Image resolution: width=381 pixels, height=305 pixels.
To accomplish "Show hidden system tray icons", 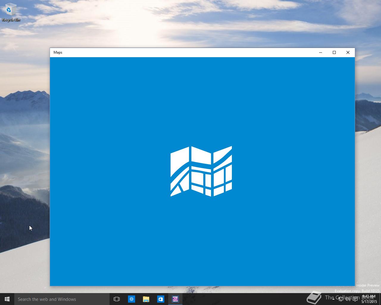I will 333,299.
